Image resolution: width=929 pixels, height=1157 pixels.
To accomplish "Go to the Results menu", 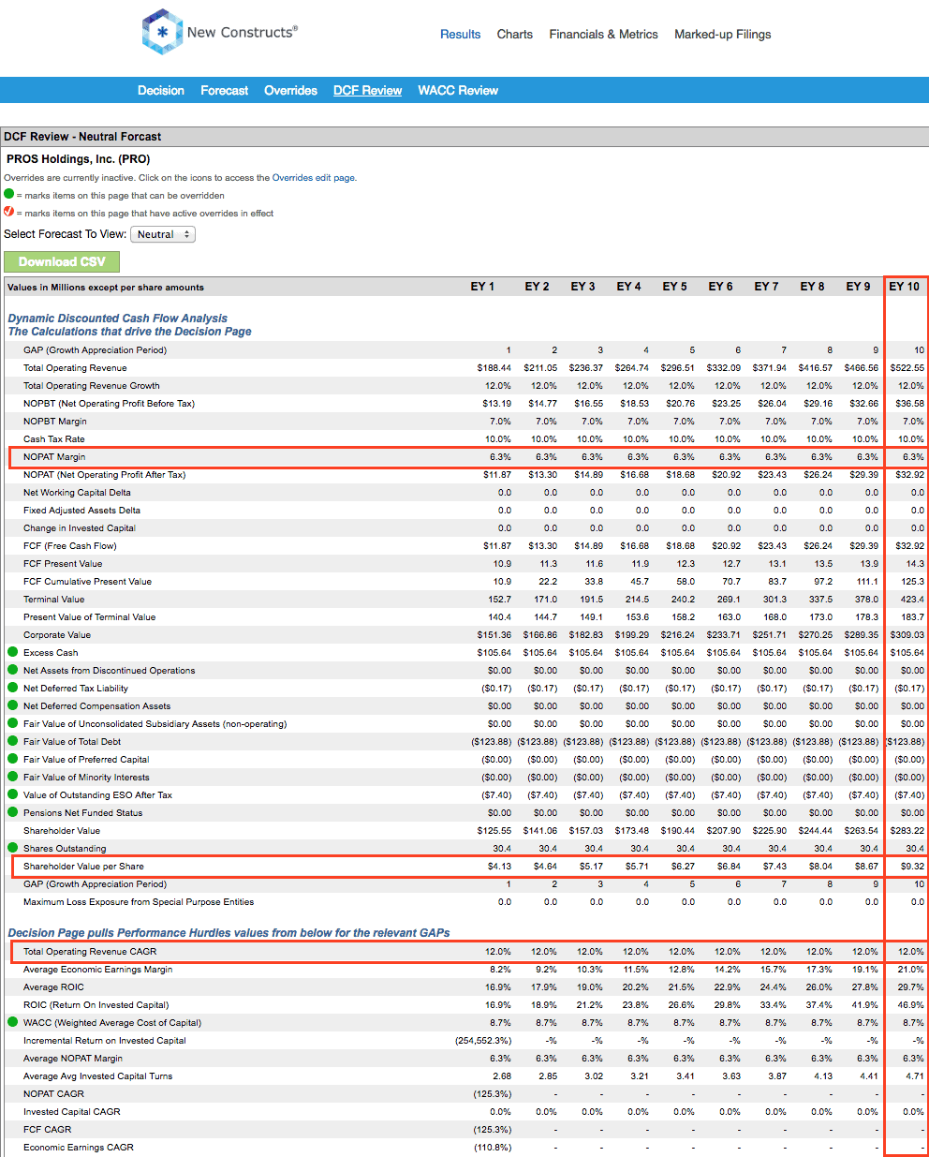I will pos(461,35).
